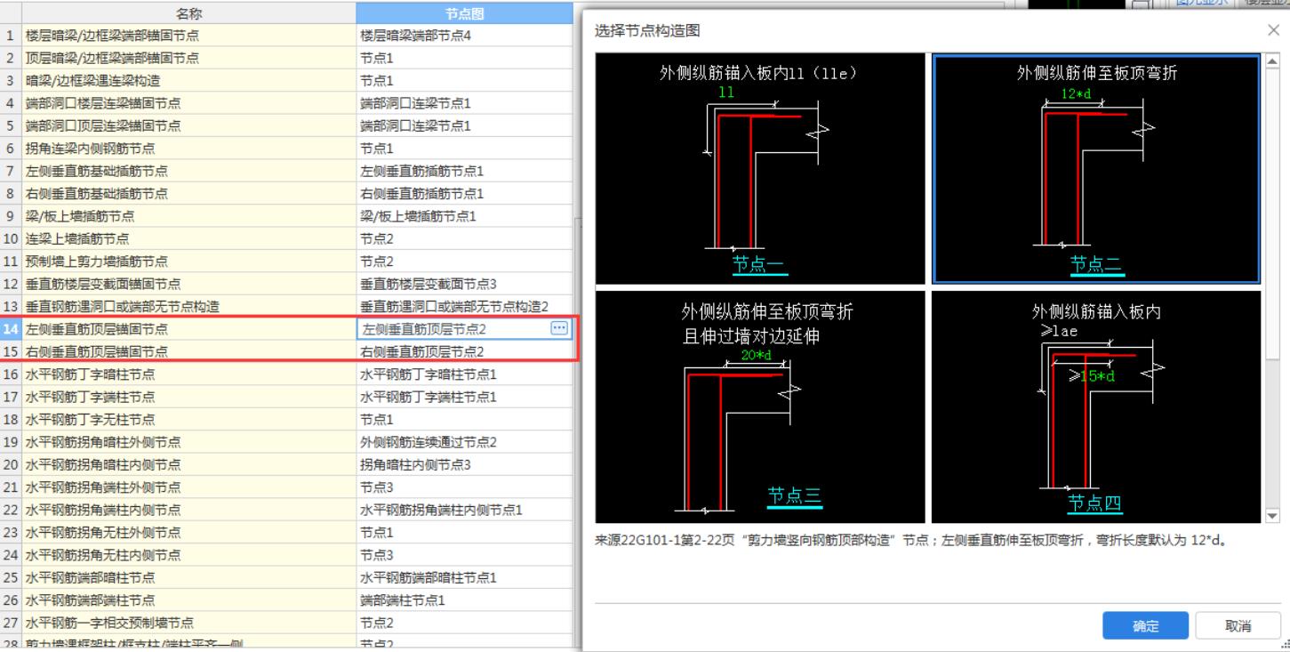Select row 右侧垂直筋基础插筋节点

click(x=188, y=194)
